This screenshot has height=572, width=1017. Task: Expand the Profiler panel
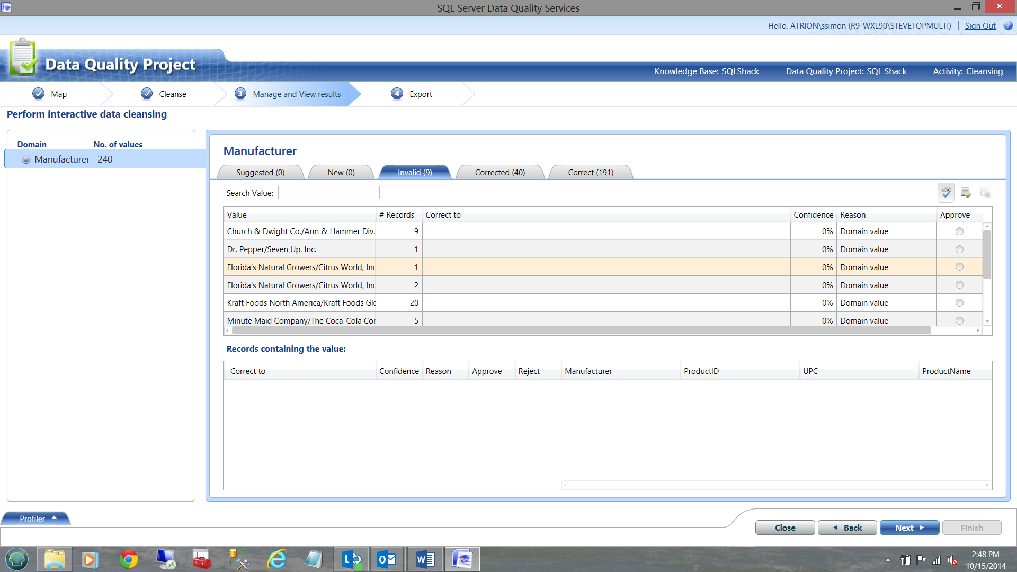click(x=36, y=519)
